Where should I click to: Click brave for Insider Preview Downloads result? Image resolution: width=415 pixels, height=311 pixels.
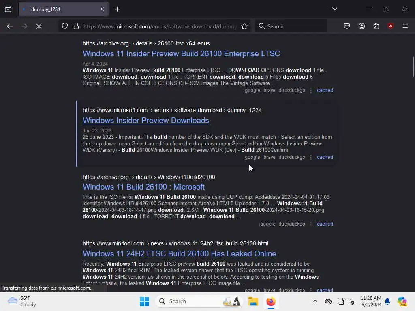[x=270, y=157]
